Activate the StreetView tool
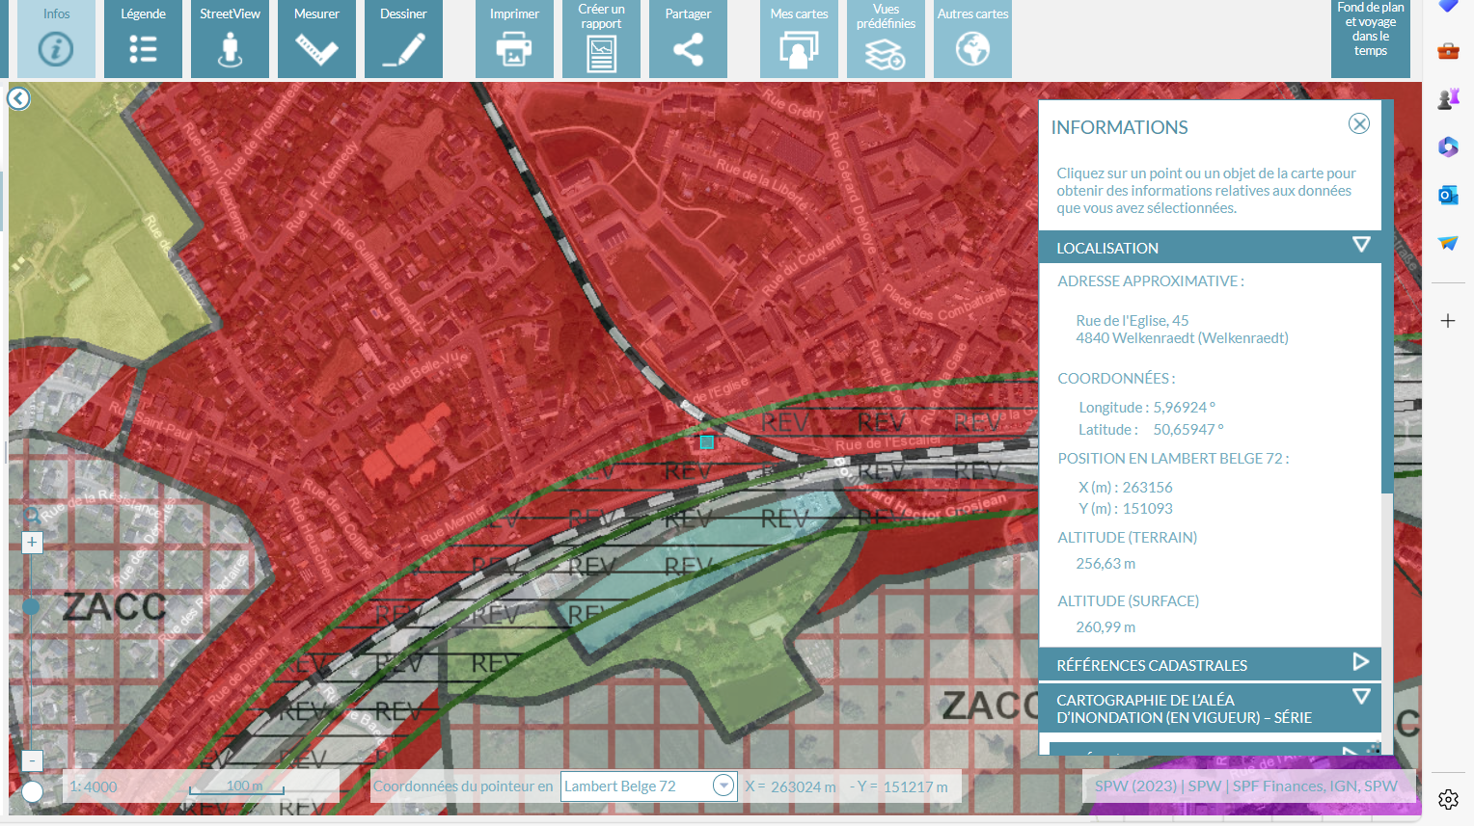The image size is (1474, 826). (230, 40)
